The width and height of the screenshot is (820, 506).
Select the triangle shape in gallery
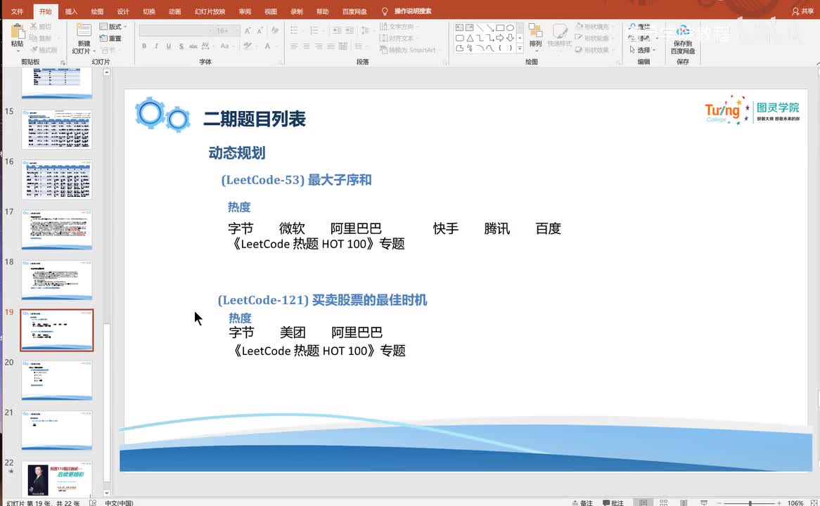tap(470, 38)
